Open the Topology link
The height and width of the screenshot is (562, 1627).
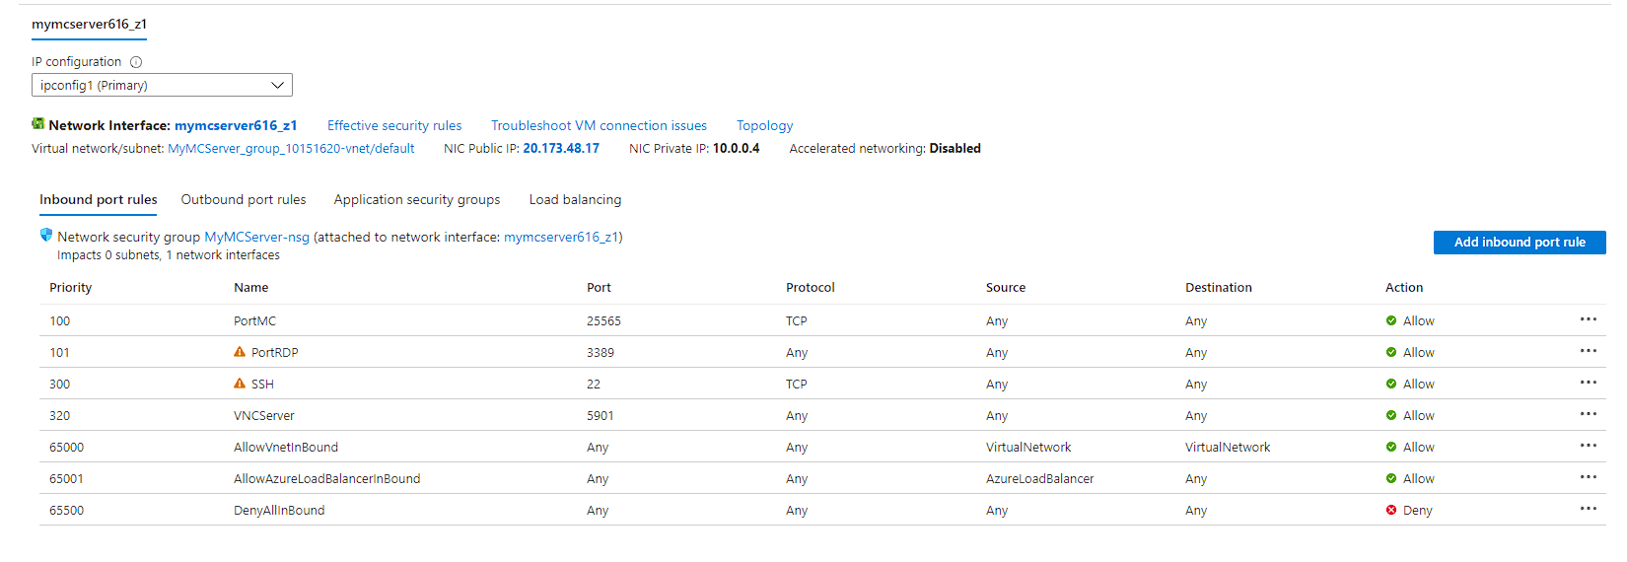(764, 125)
